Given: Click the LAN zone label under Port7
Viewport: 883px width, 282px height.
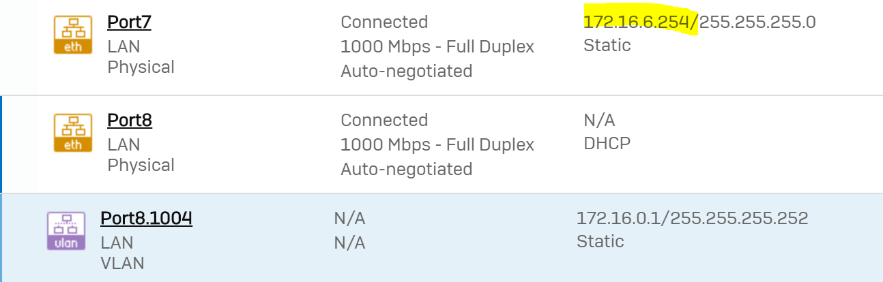Looking at the screenshot, I should coord(124,46).
